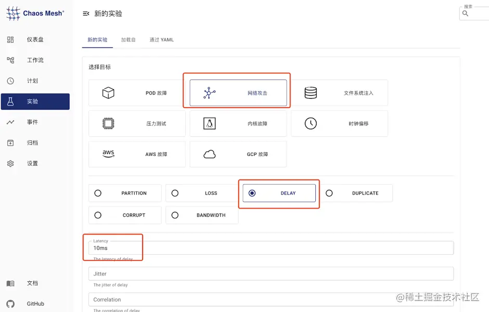This screenshot has width=489, height=312.
Task: Click the file system database icon
Action: pos(311,93)
